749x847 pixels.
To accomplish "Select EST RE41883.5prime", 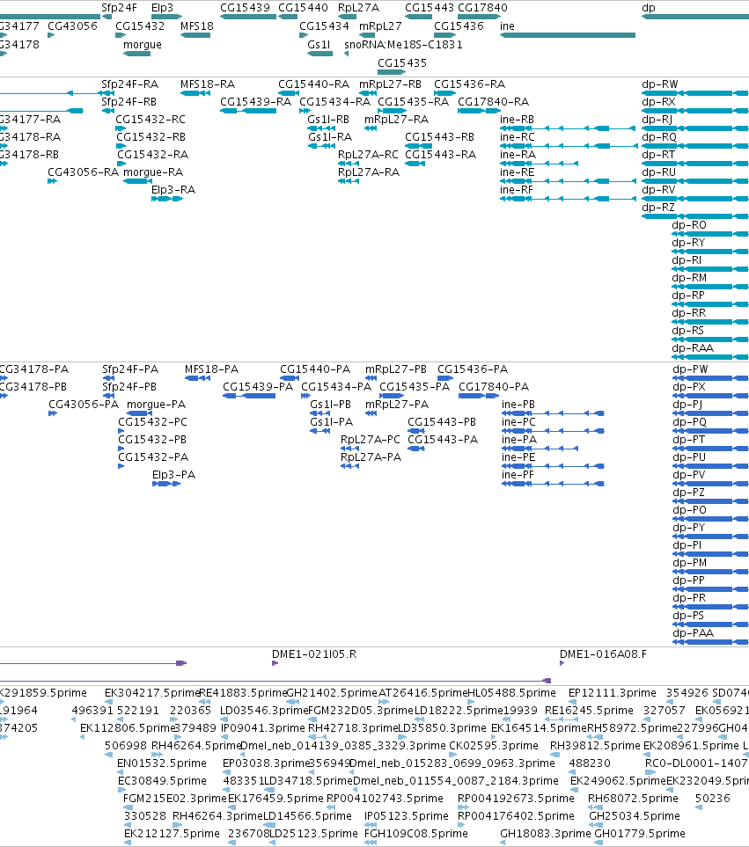I will pos(243,693).
